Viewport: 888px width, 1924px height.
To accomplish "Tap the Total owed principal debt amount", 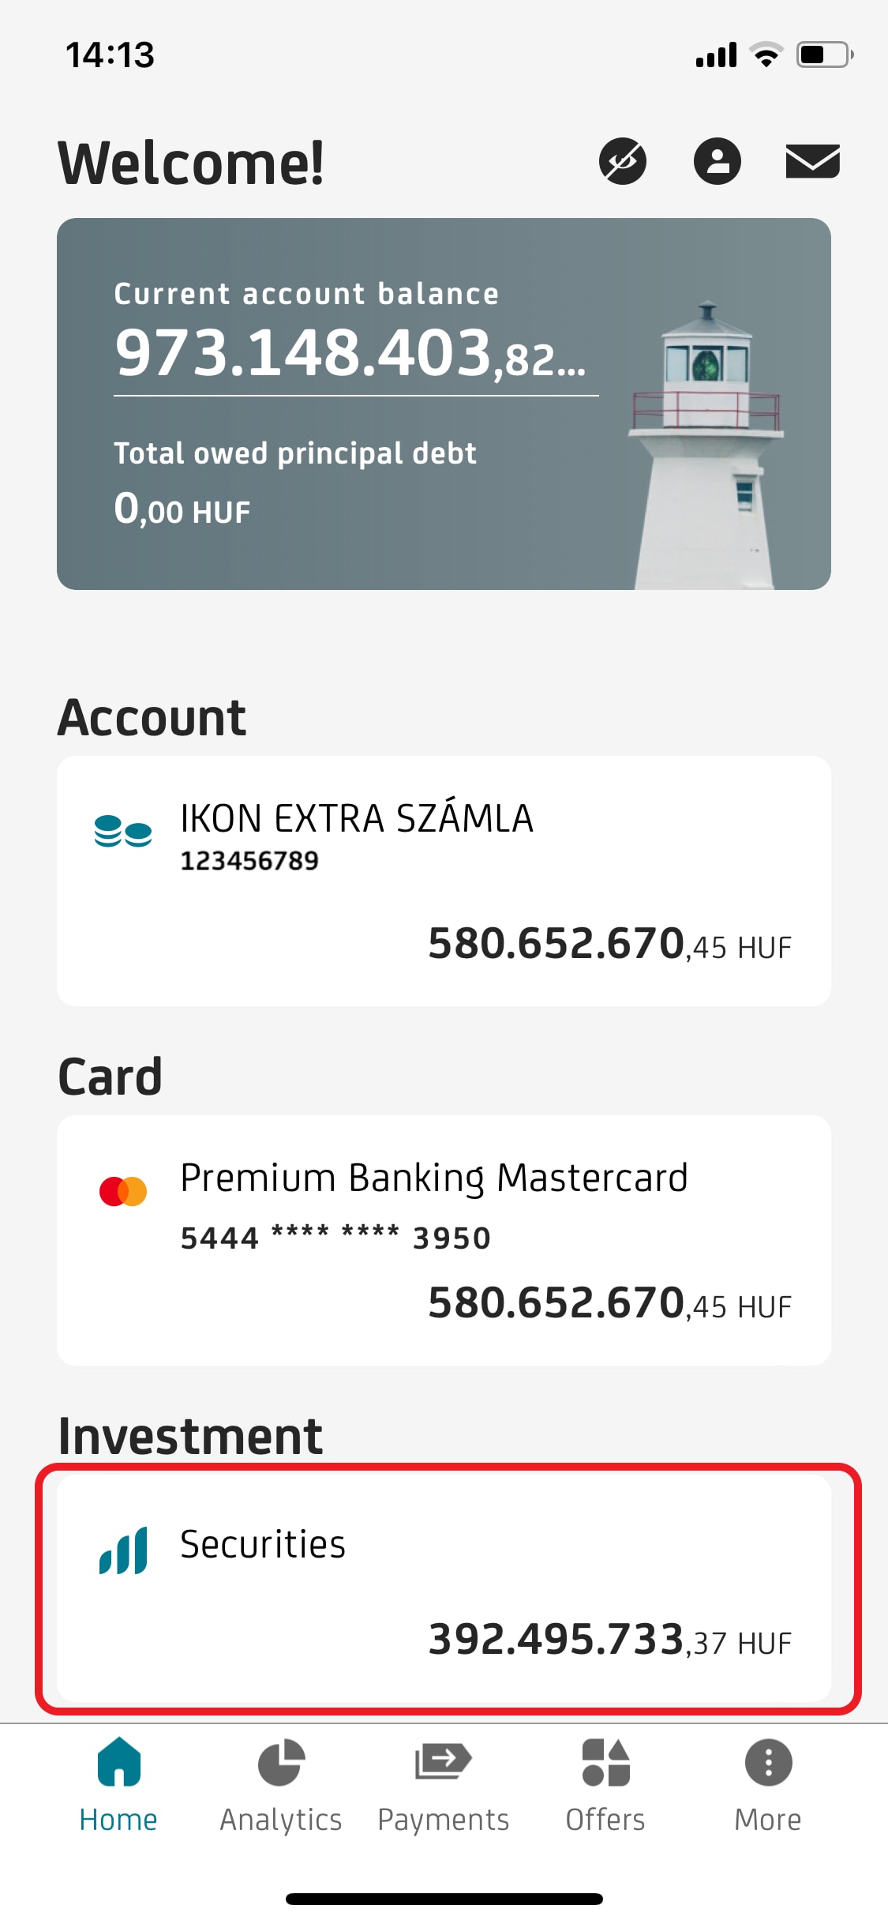I will [182, 509].
